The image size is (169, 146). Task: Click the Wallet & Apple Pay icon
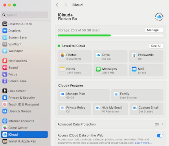pos(5,141)
